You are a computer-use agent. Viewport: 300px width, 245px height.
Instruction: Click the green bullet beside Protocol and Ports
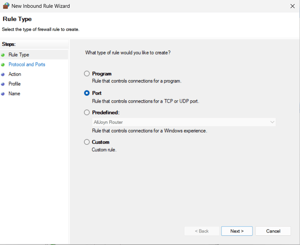3,65
